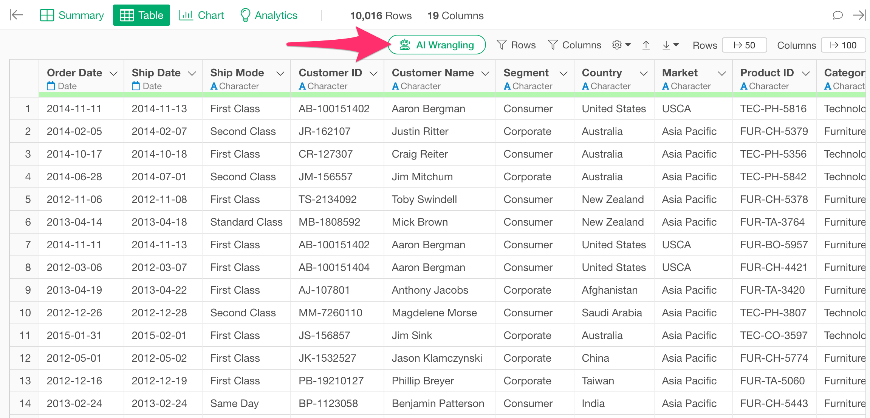Expand the Customer Name column dropdown

[x=485, y=73]
